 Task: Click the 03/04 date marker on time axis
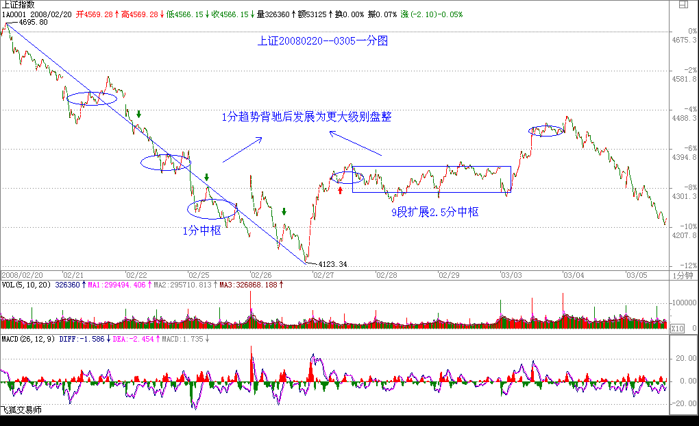click(x=573, y=274)
